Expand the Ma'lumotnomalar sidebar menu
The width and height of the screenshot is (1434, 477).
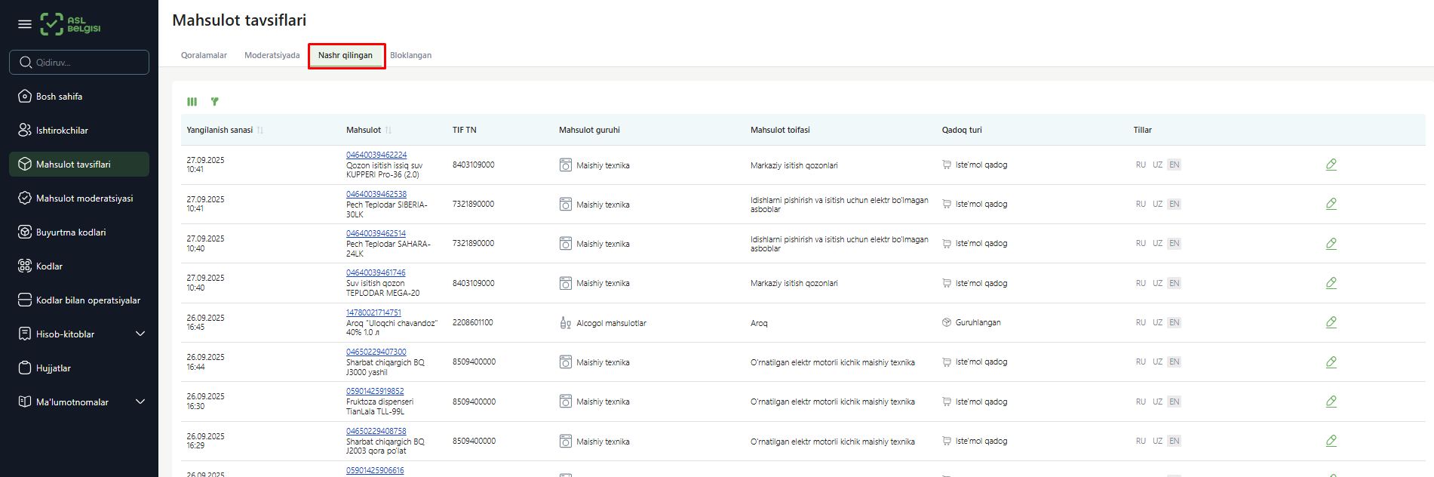tap(140, 402)
